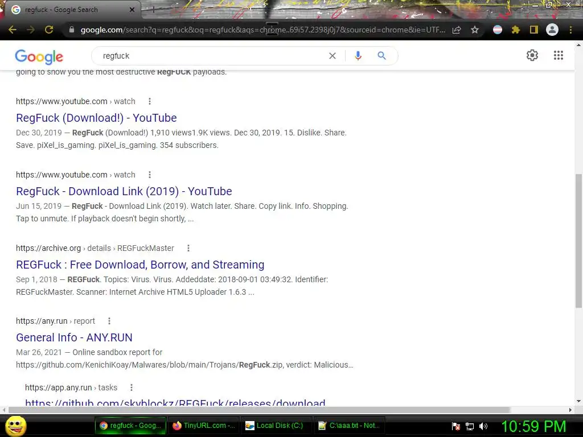Reload the Google search page
This screenshot has height=437, width=583.
click(49, 30)
